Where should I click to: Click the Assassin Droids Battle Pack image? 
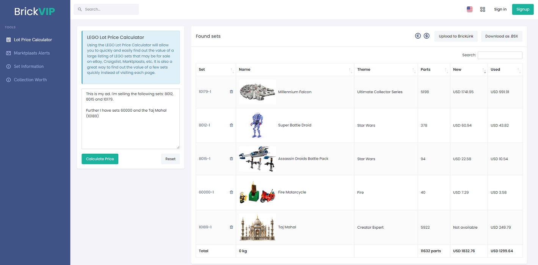tap(257, 159)
